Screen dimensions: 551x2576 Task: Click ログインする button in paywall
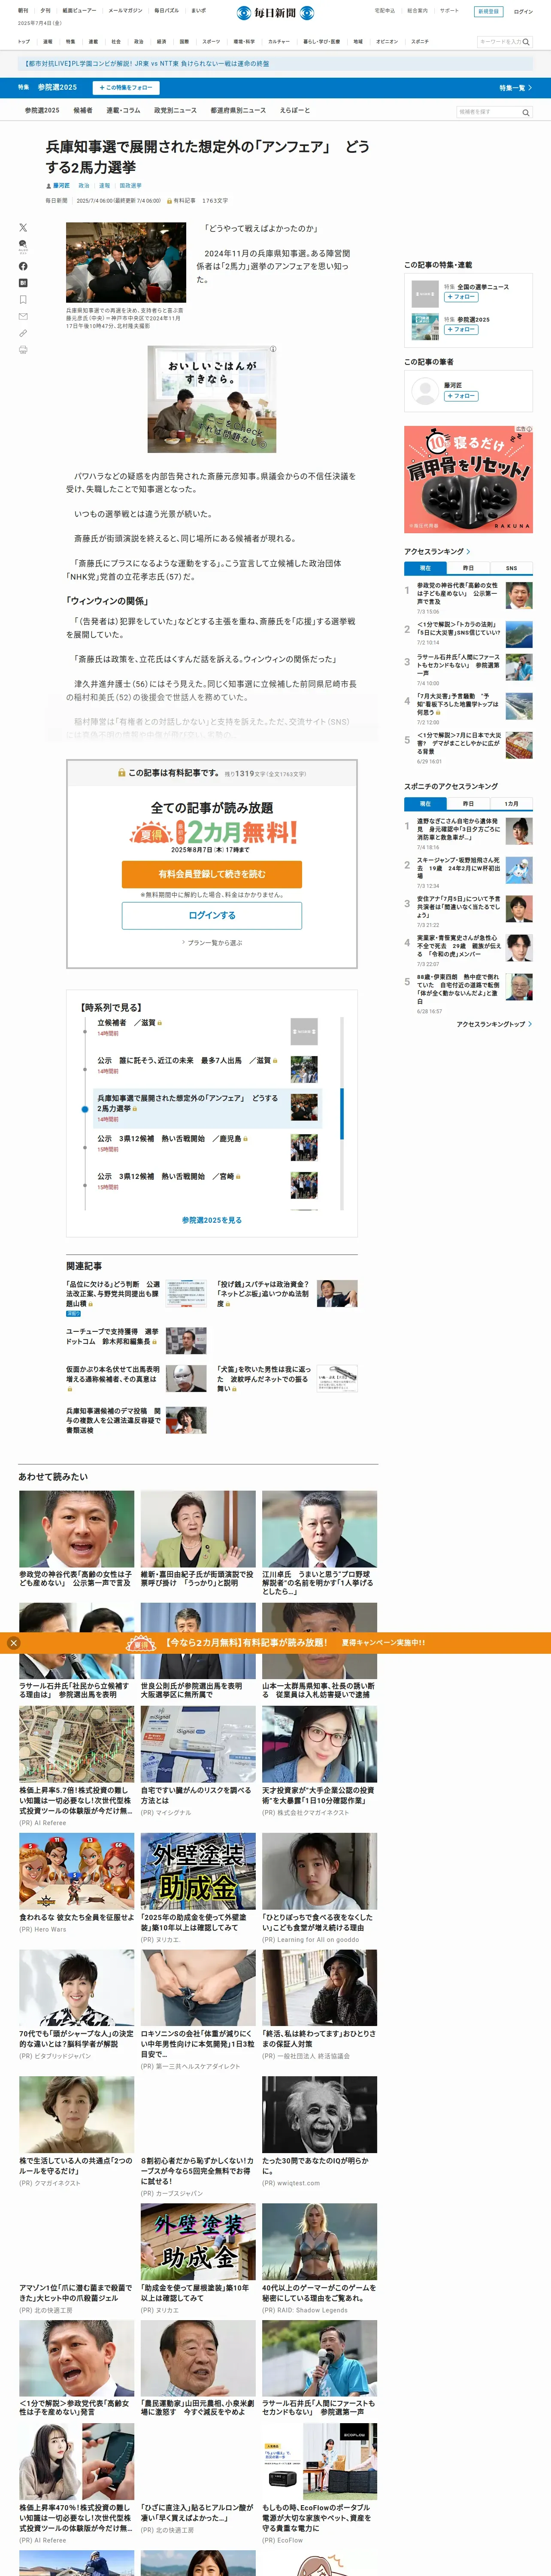pos(212,916)
